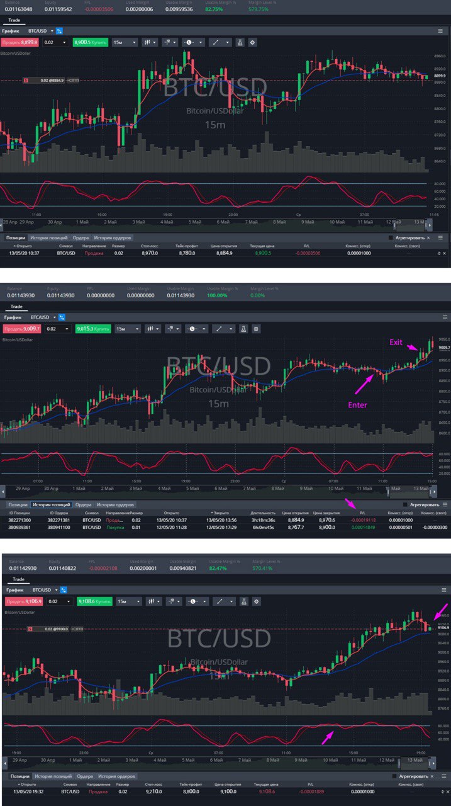The width and height of the screenshot is (451, 806).
Task: Open gear chart settings in the Продать 9,009.7 toolbar
Action: [256, 329]
